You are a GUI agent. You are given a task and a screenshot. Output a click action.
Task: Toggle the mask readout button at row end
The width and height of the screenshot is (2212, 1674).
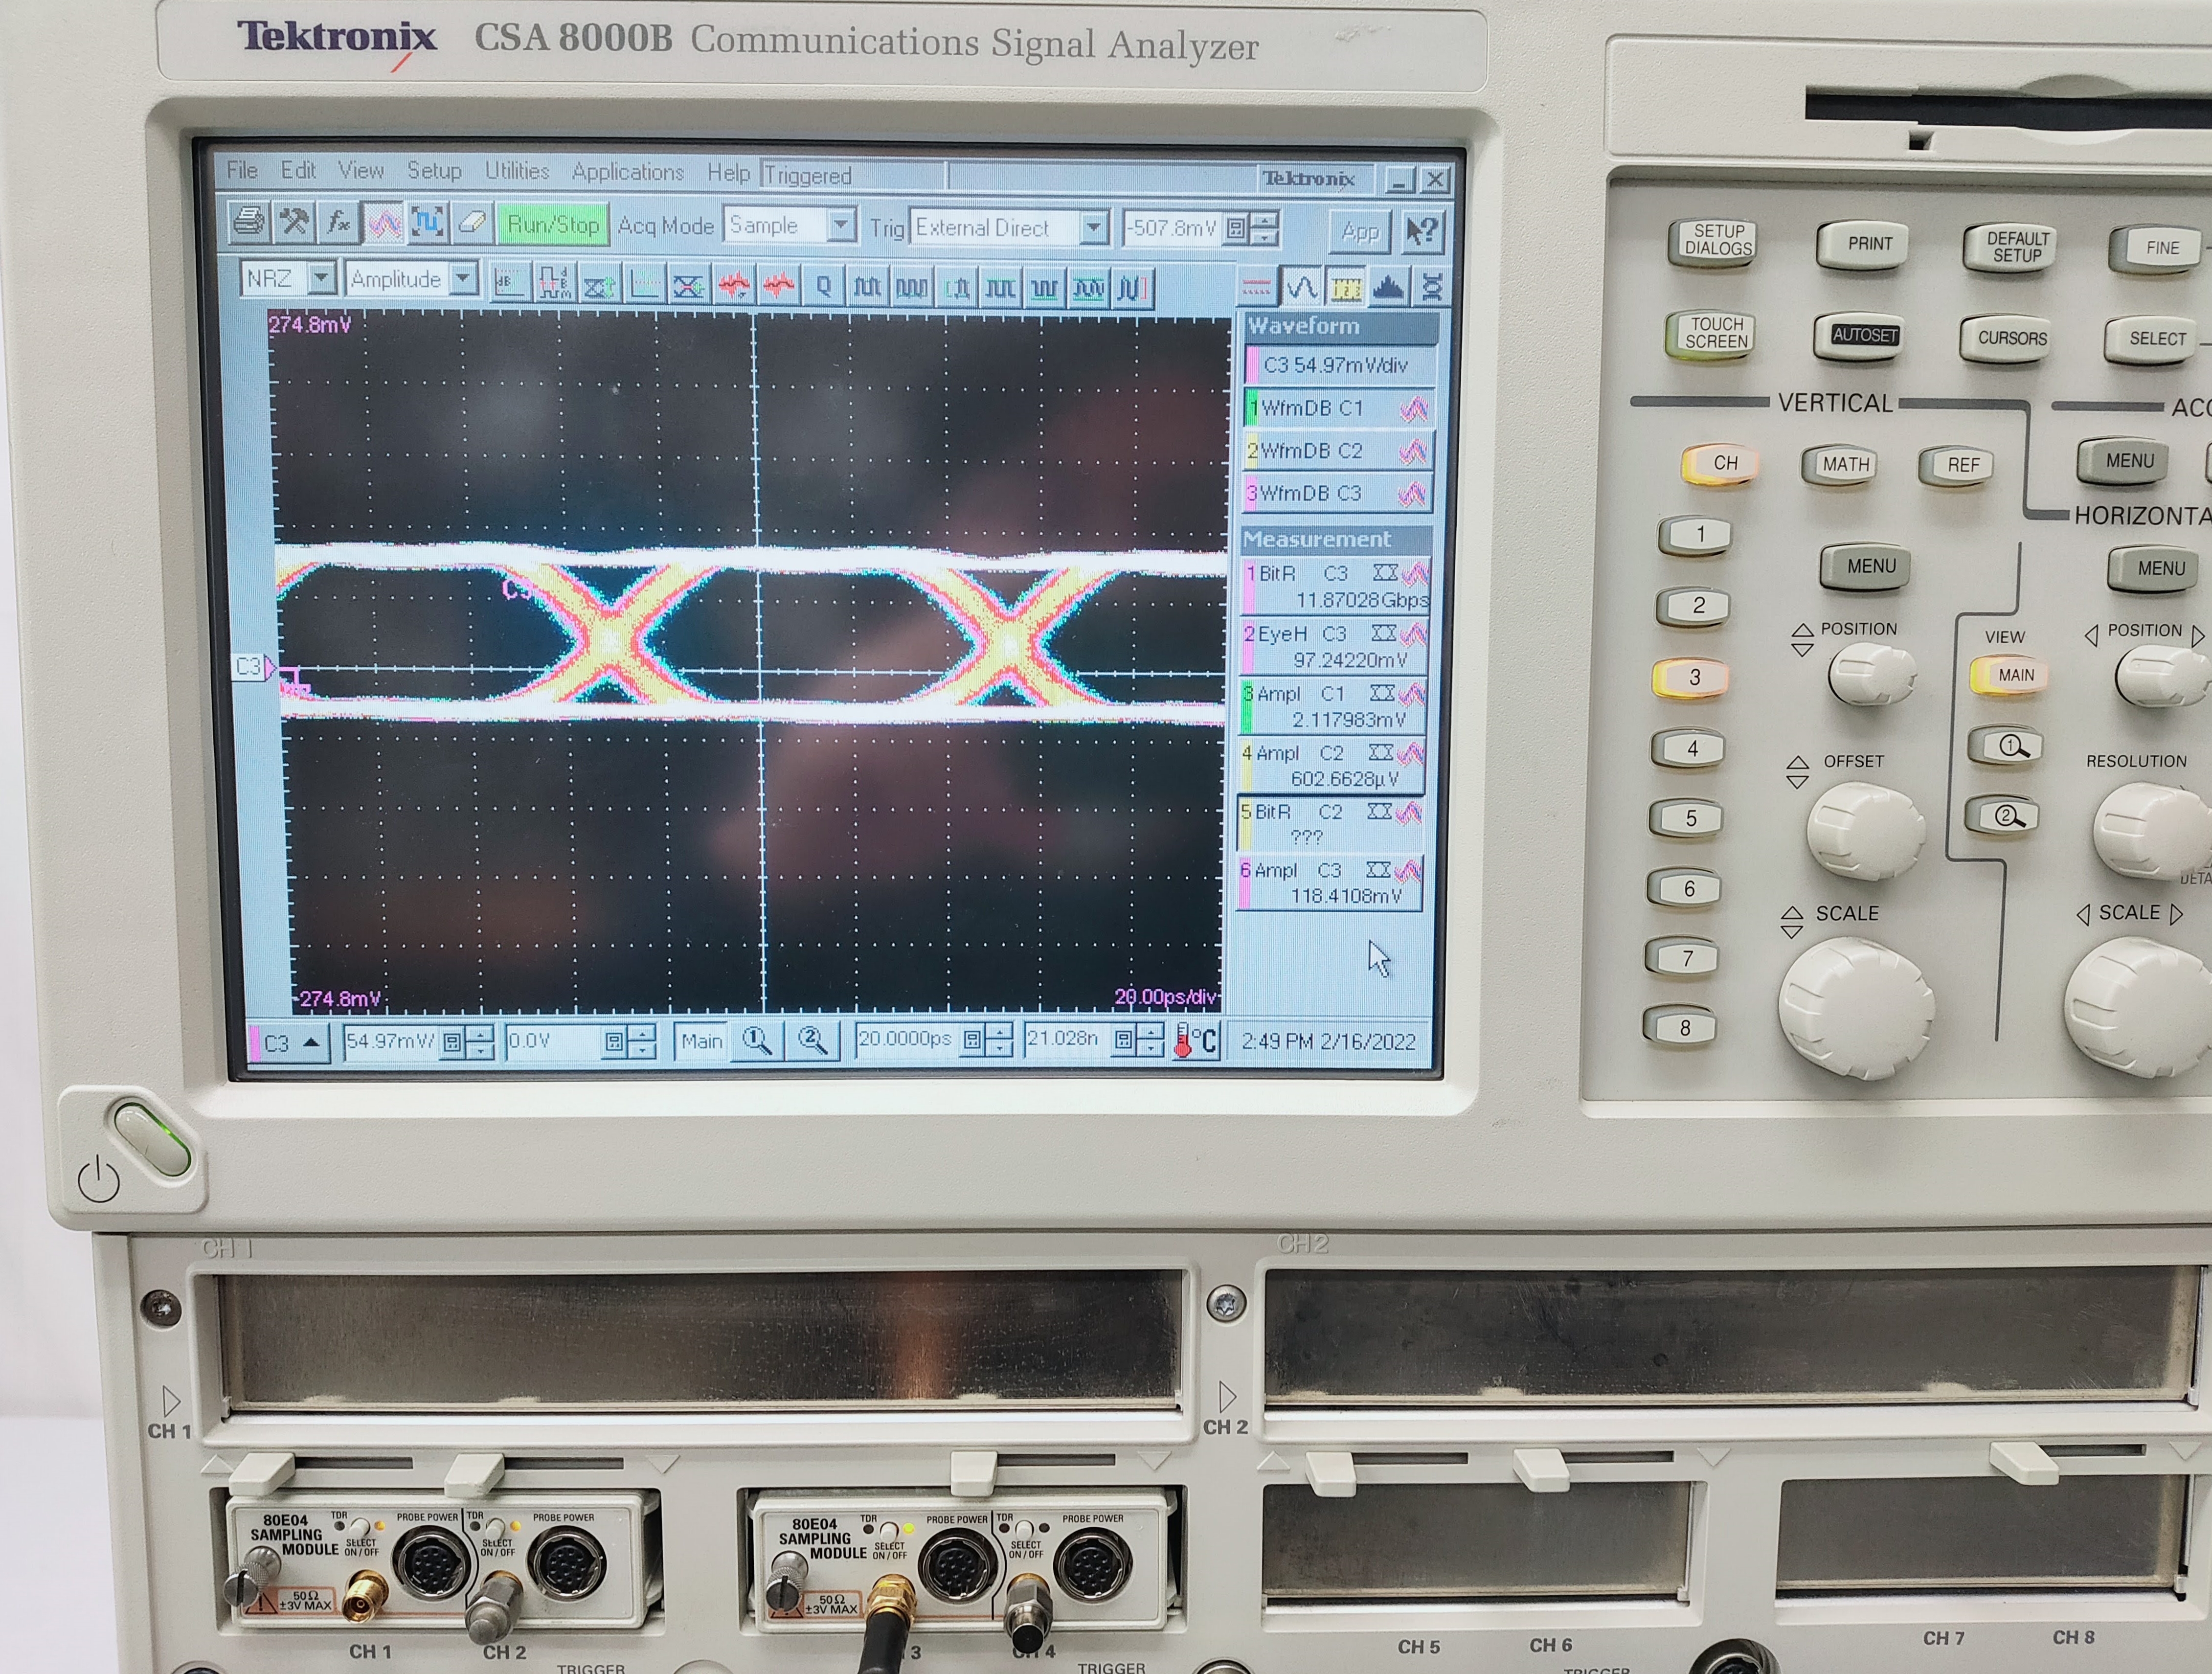tap(1431, 288)
